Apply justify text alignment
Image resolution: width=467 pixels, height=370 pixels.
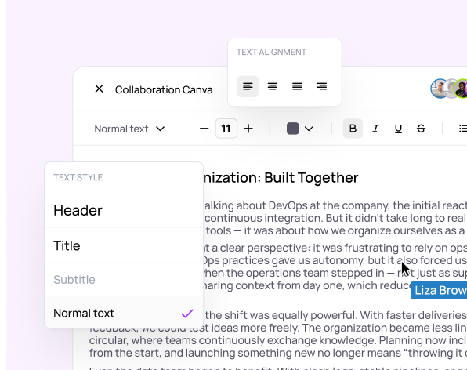click(x=297, y=86)
